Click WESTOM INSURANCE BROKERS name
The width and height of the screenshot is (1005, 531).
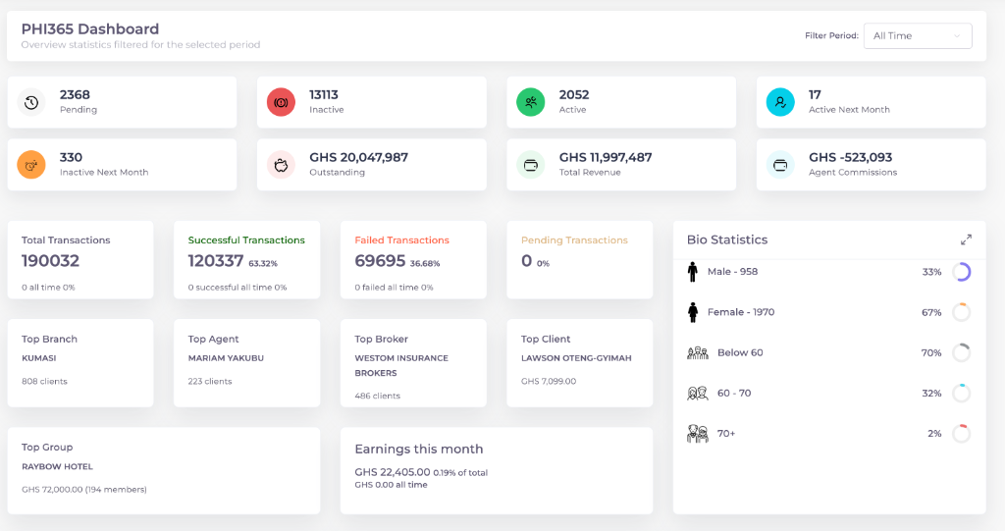point(401,365)
